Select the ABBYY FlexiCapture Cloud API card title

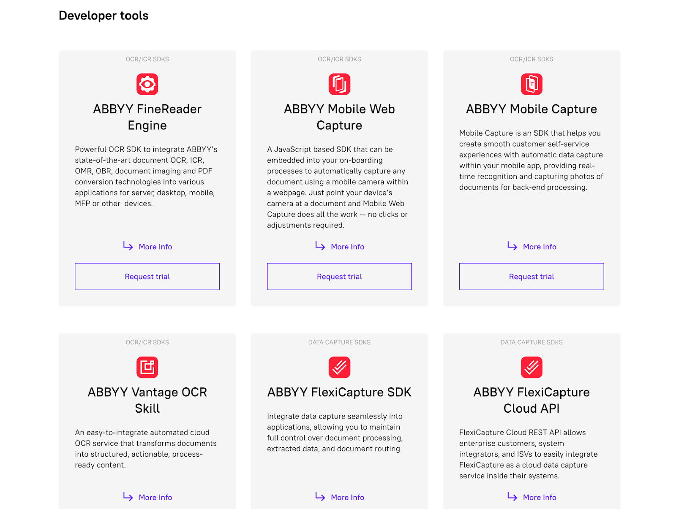[532, 400]
